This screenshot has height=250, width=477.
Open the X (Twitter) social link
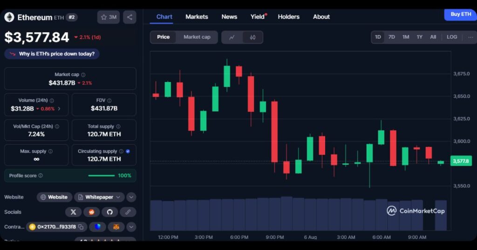[73, 212]
